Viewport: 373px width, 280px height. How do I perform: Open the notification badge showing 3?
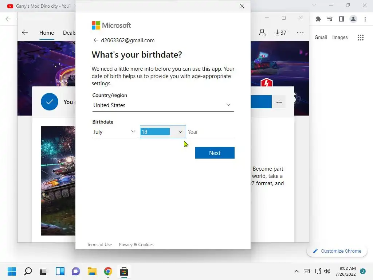pos(363,271)
